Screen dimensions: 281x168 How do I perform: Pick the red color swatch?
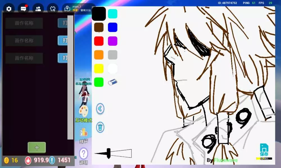[x=99, y=41]
